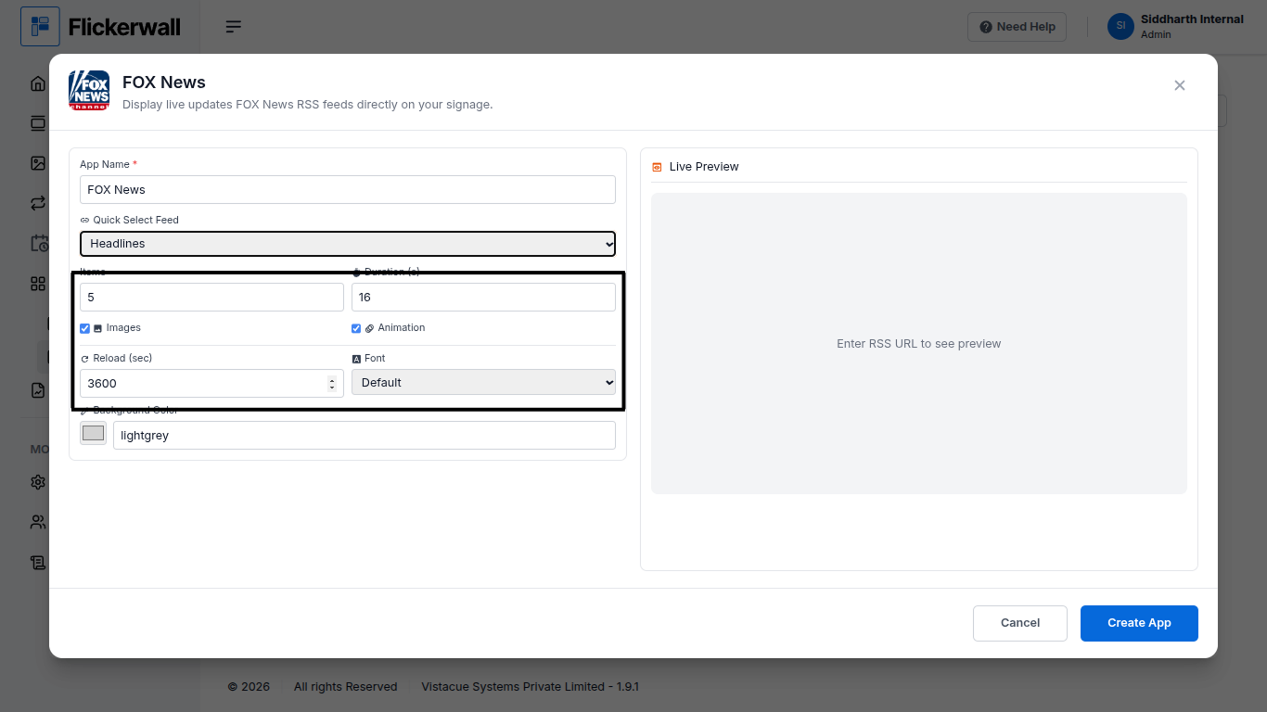Click 'Enter RSS URL to see preview' text
The image size is (1267, 712).
(919, 344)
